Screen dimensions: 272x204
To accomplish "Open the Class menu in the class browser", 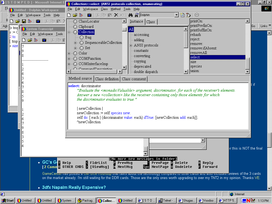I will click(104, 9).
